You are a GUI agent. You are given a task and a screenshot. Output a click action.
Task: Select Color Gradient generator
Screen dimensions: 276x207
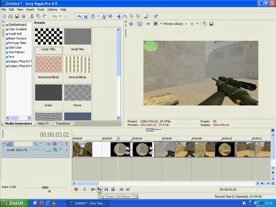(17, 29)
